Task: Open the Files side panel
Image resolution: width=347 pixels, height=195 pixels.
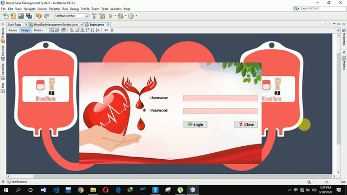Action: (3, 87)
